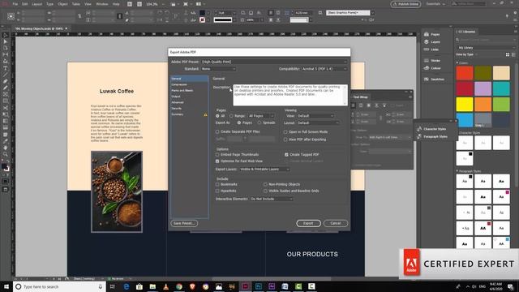This screenshot has width=519, height=292.
Task: Select the Pencil tool
Action: 6,88
